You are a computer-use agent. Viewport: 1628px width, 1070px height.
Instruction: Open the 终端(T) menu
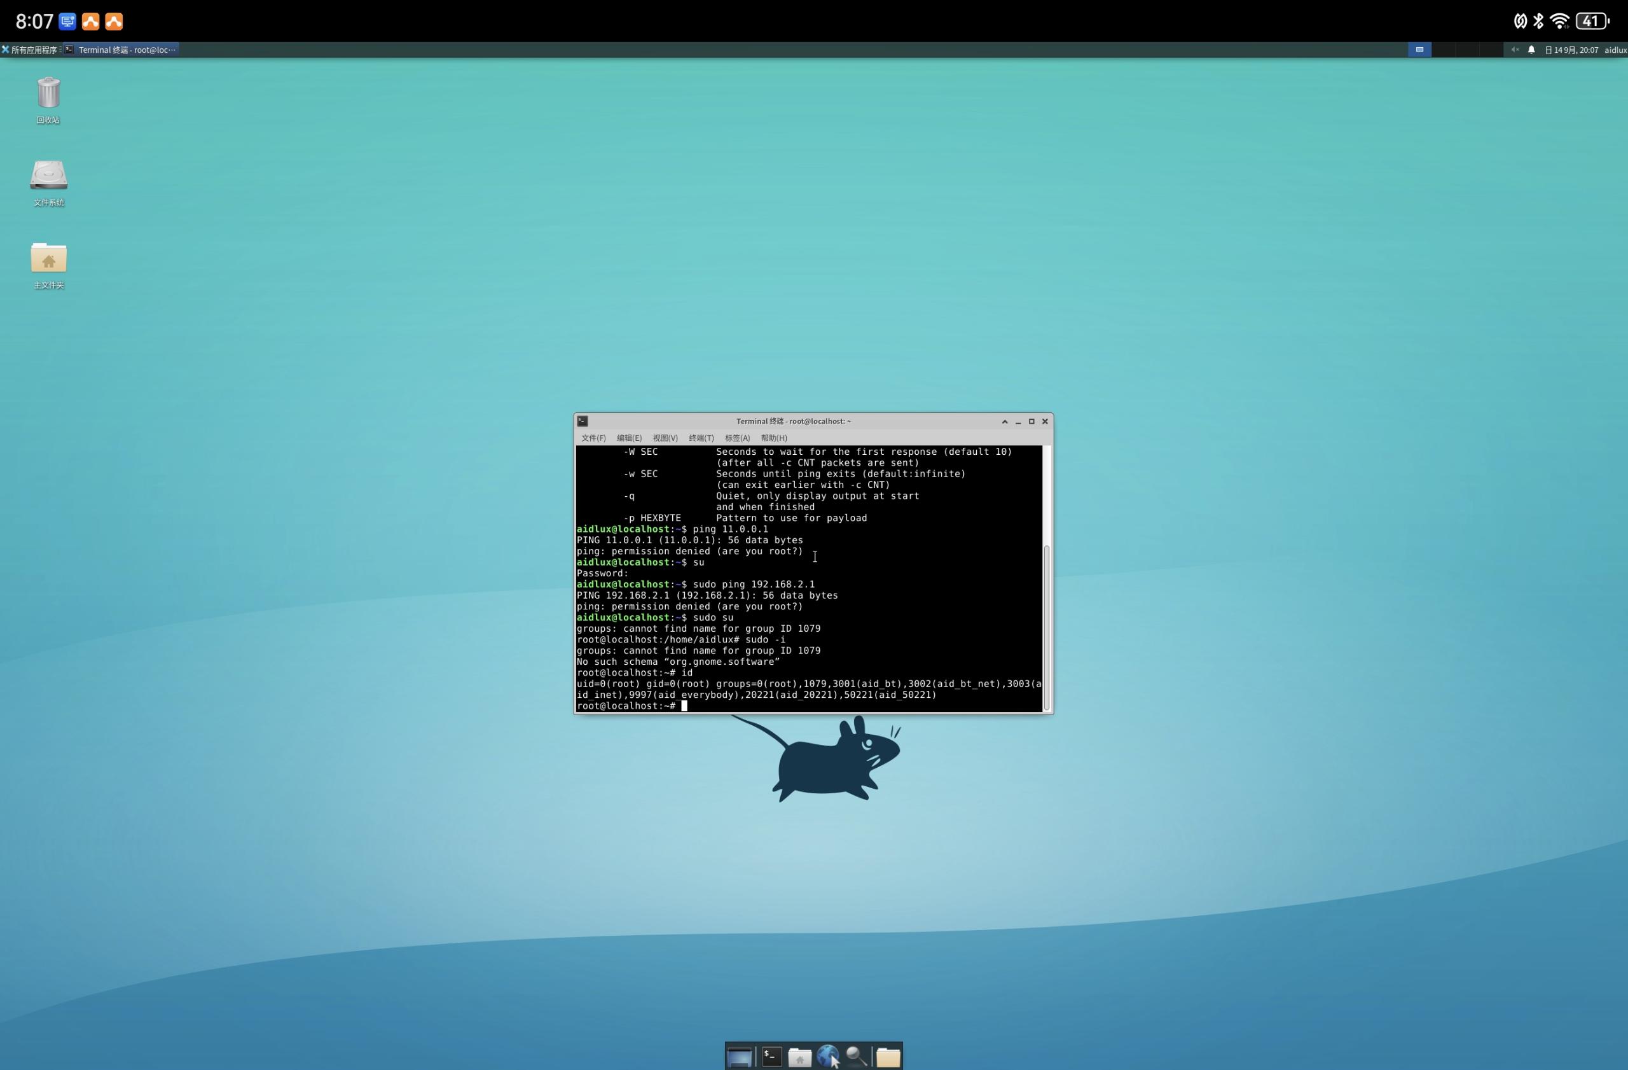point(700,438)
